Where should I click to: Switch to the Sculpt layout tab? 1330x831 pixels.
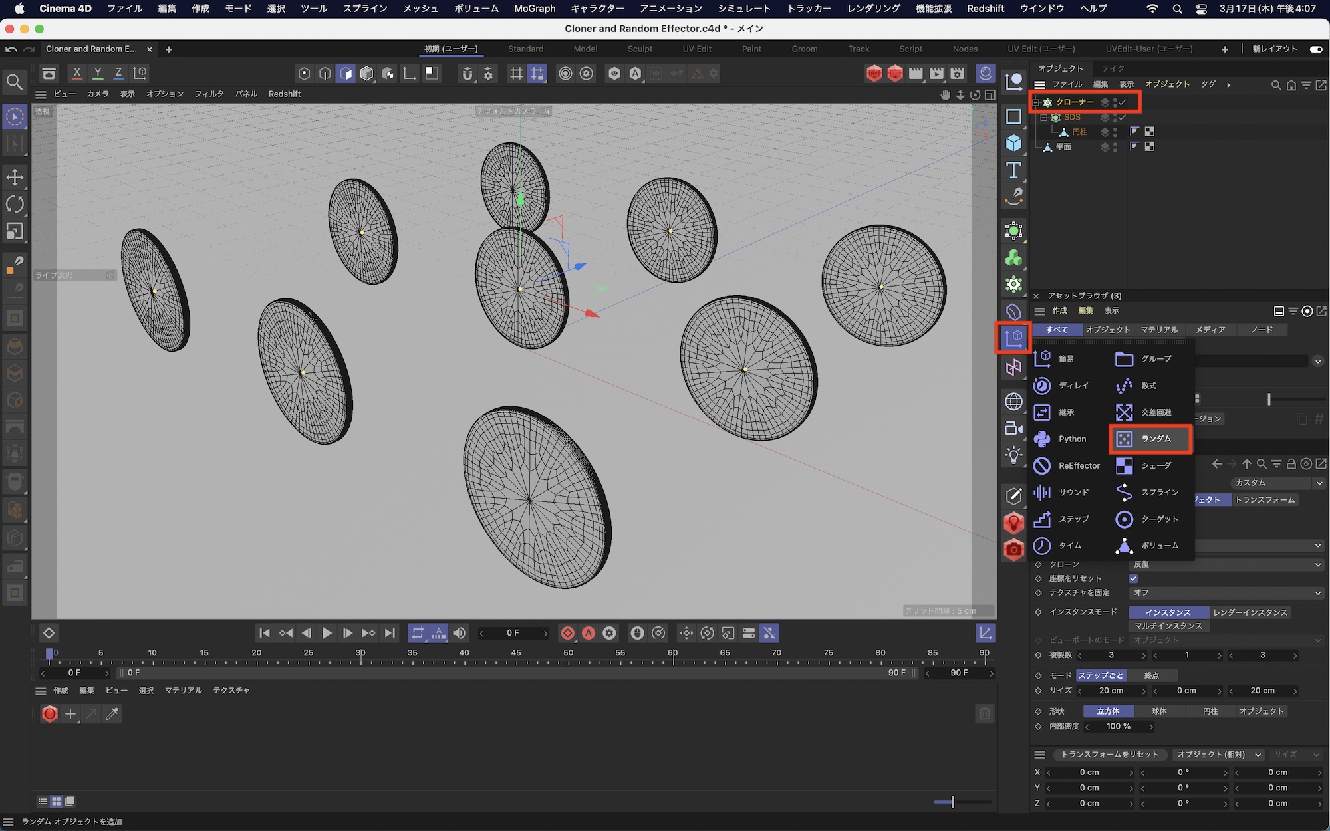tap(640, 49)
